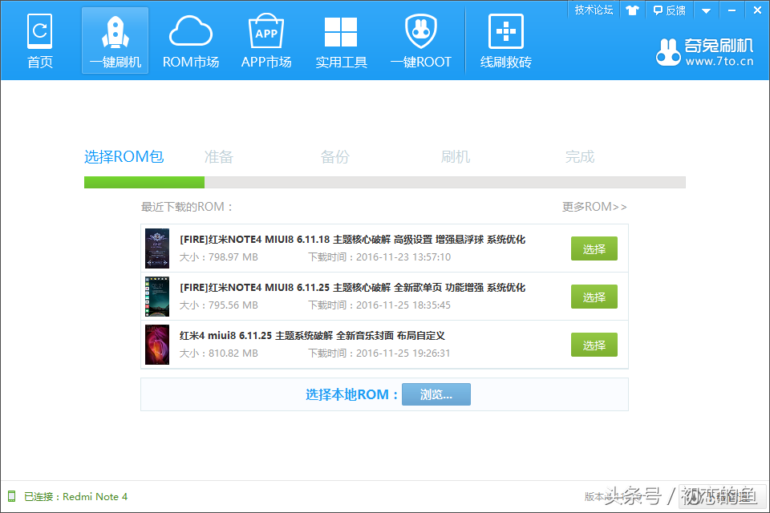The width and height of the screenshot is (770, 513).
Task: Click the 选择本地ROM label
Action: click(x=351, y=394)
